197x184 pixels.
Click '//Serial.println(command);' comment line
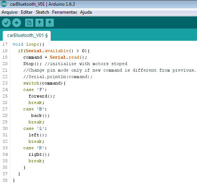point(58,77)
